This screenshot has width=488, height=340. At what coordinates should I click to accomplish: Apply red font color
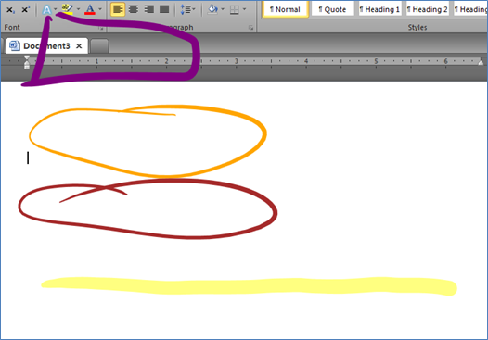click(x=90, y=9)
